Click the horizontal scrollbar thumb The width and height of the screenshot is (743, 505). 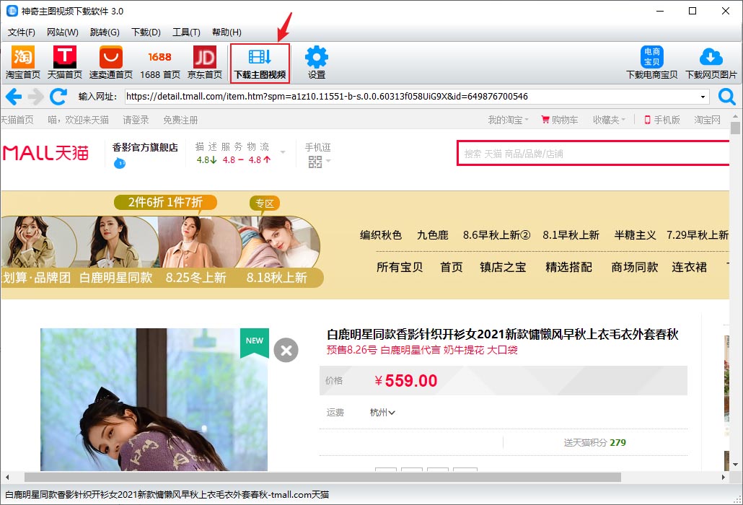pyautogui.click(x=322, y=477)
